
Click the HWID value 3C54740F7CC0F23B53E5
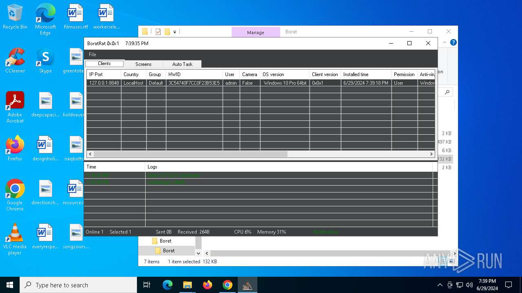[x=194, y=83]
